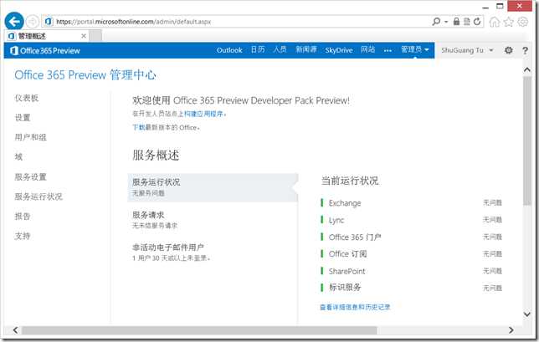Click the padlock security icon
Viewport: 539px width, 342px height.
click(x=456, y=21)
